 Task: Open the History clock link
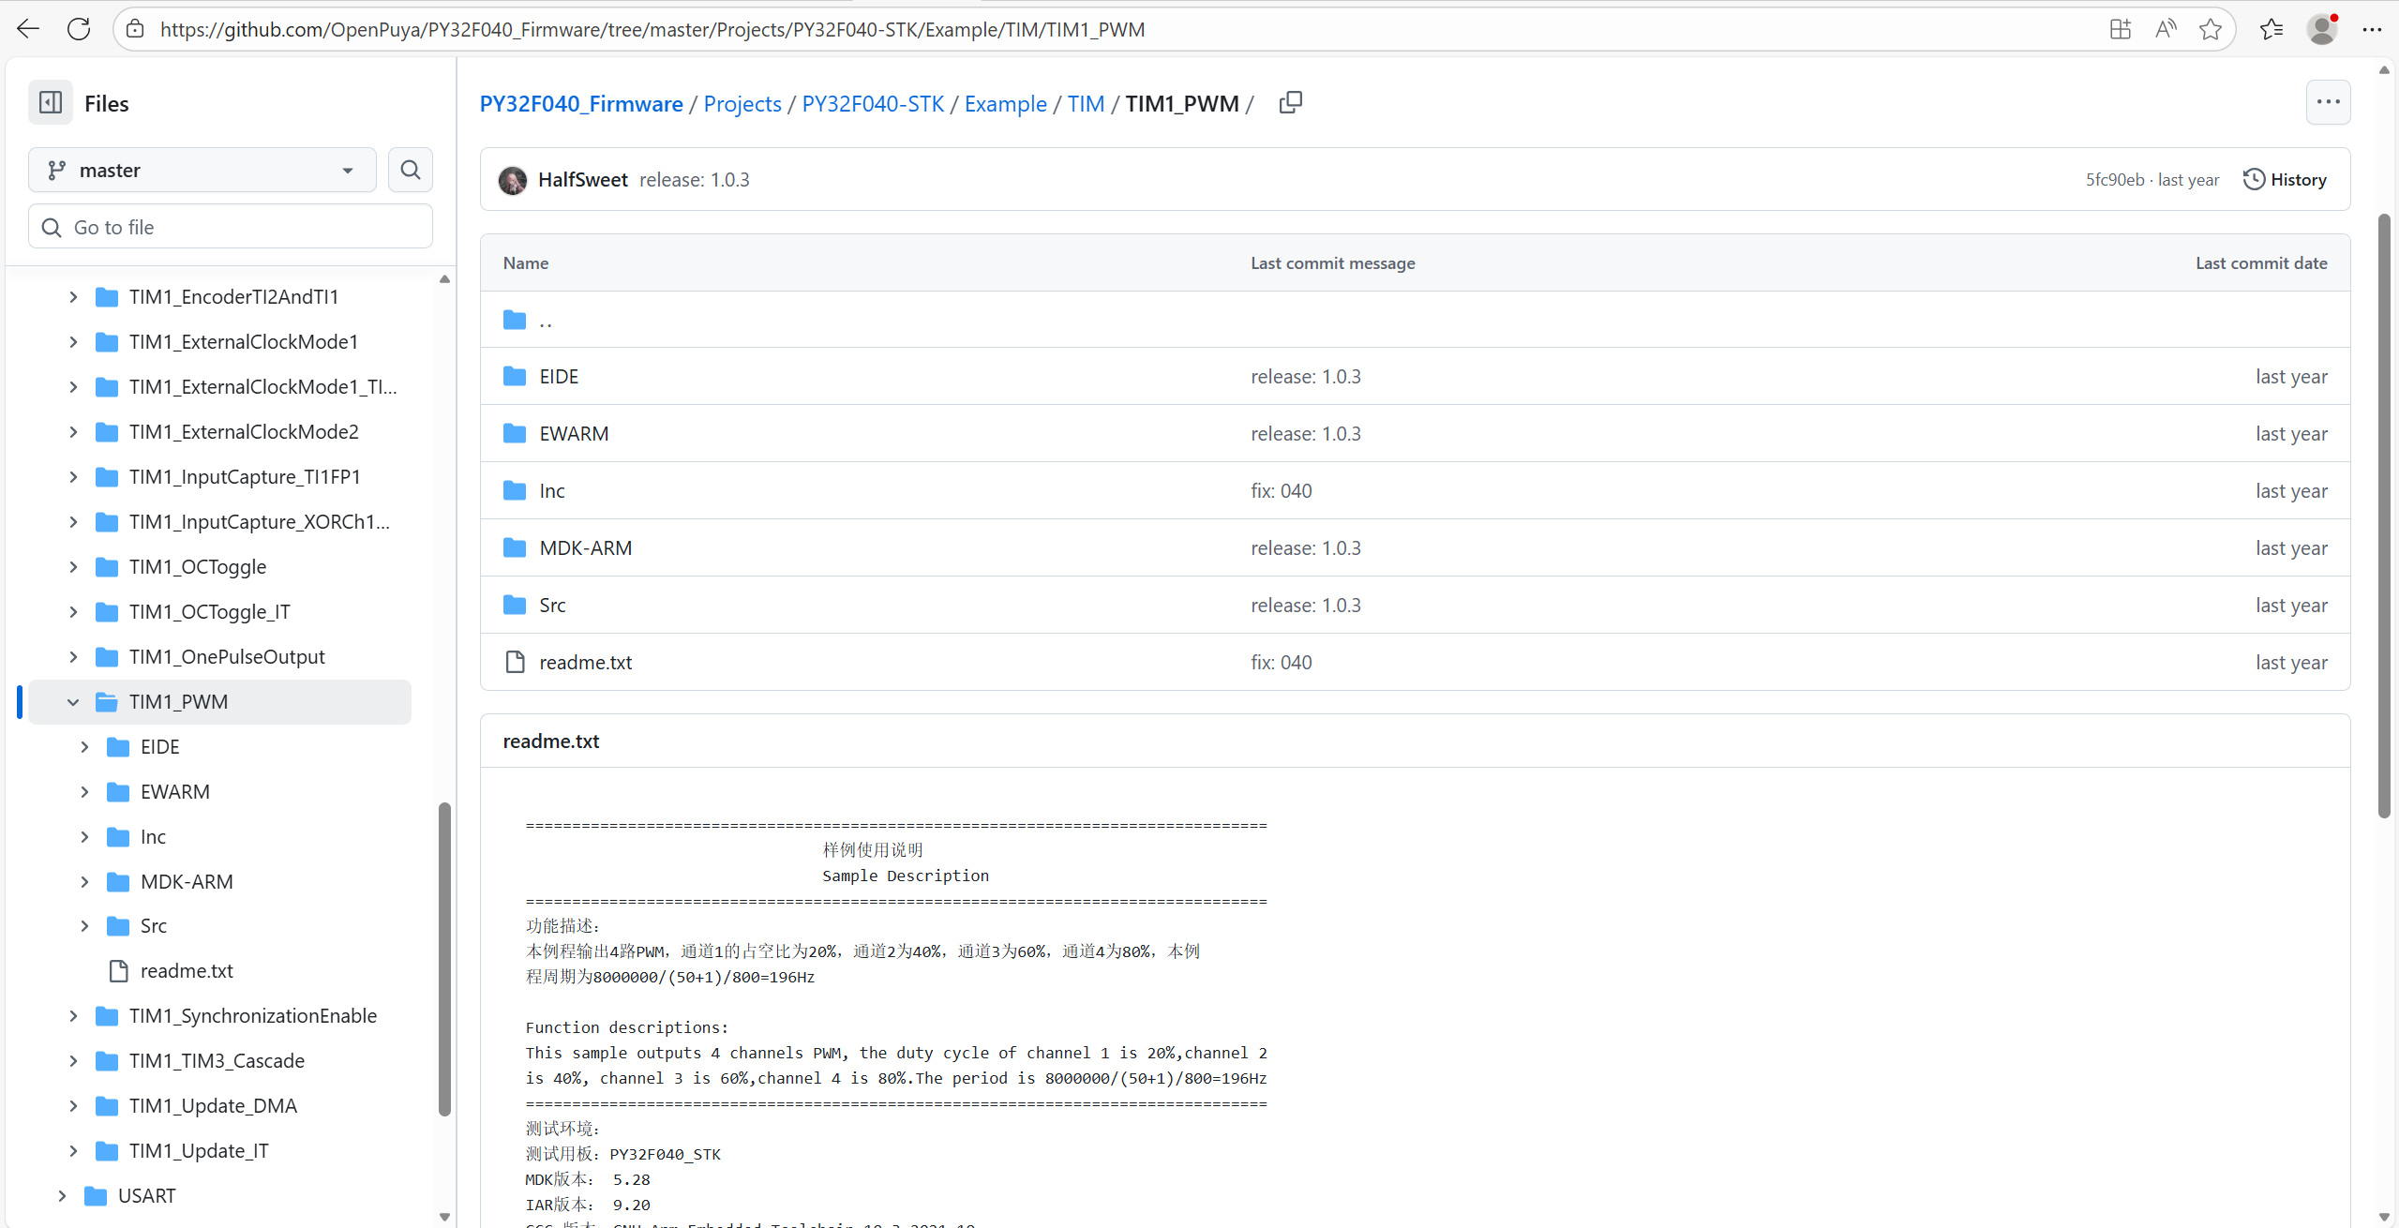click(2284, 179)
